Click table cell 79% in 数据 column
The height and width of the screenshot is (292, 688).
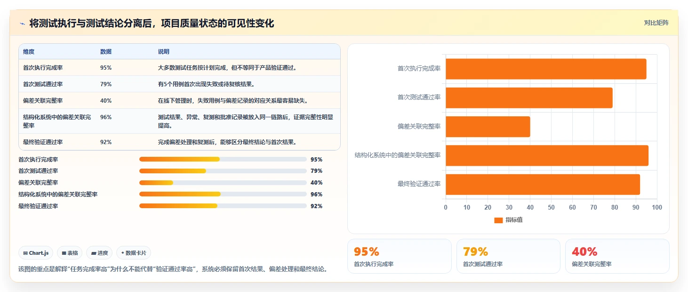point(106,84)
